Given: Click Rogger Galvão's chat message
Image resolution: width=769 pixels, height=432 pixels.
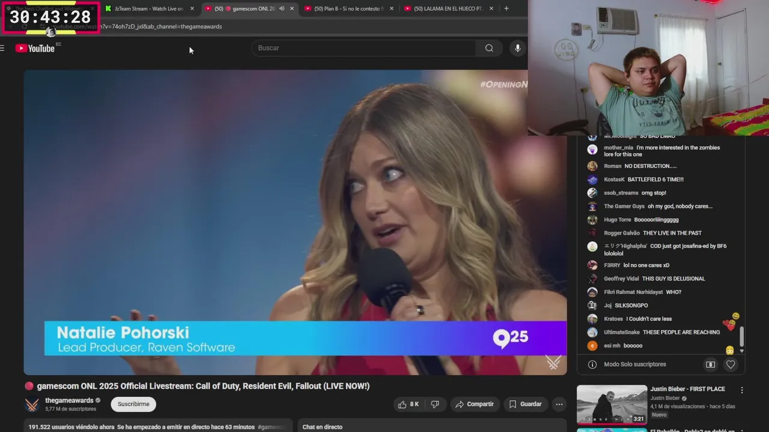Looking at the screenshot, I should 672,233.
